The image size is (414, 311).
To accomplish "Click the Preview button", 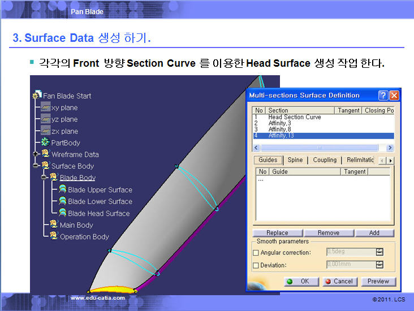I will [378, 281].
